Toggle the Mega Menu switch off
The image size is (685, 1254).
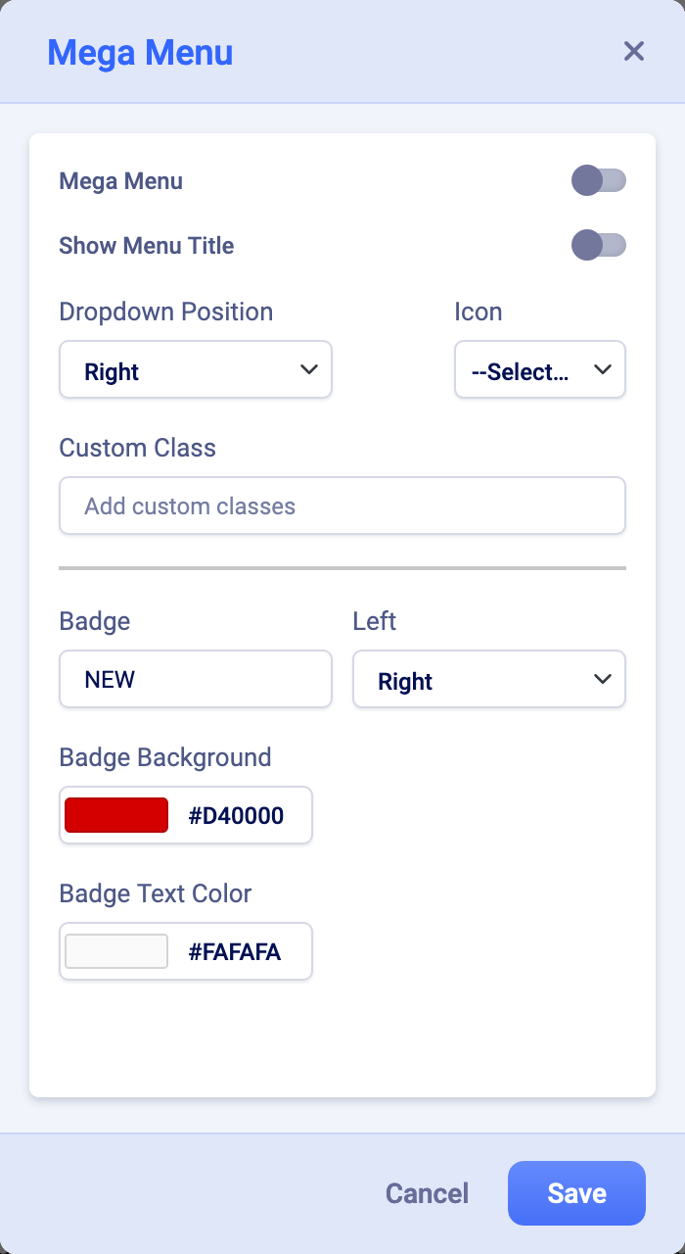pos(599,180)
